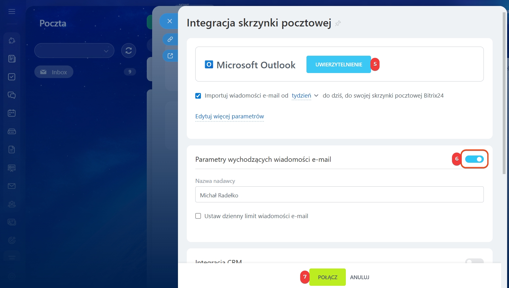
Task: Open the mailbox selector dropdown
Action: [74, 51]
